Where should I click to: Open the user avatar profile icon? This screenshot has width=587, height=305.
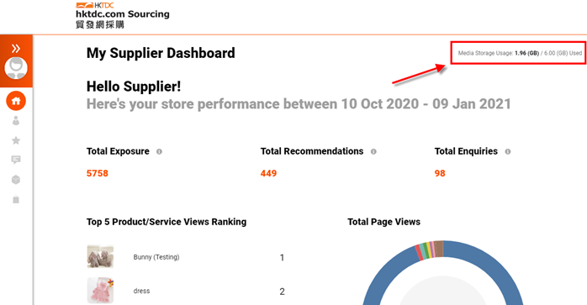16,68
